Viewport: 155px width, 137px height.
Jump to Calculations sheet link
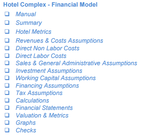[x=32, y=101]
